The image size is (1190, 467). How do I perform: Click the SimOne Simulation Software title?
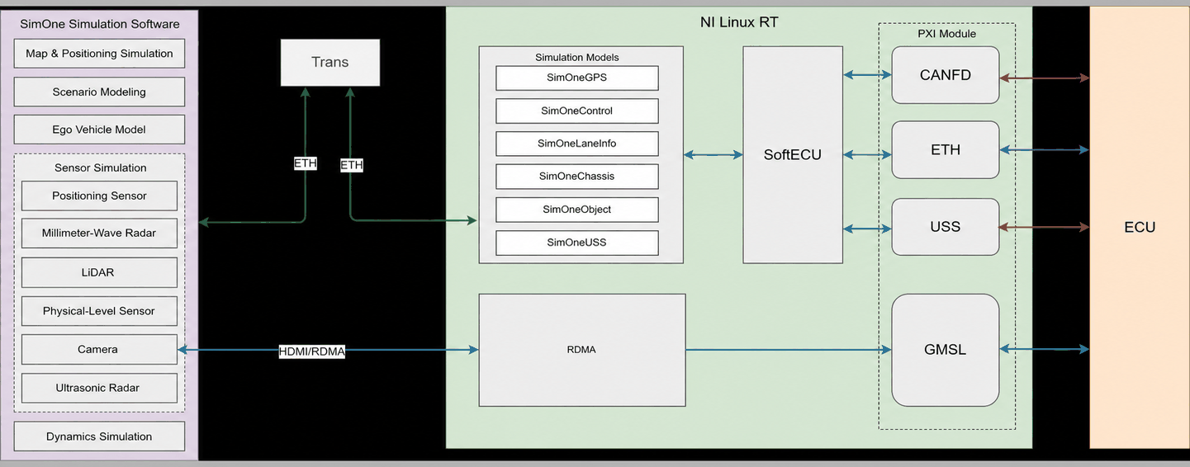(99, 24)
